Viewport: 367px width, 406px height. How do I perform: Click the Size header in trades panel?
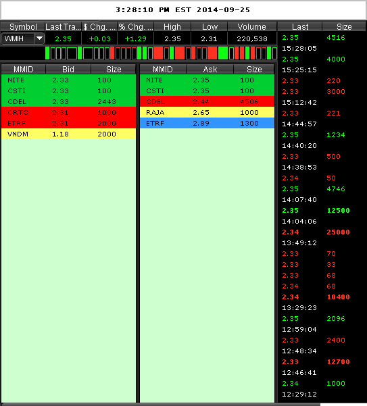click(344, 26)
